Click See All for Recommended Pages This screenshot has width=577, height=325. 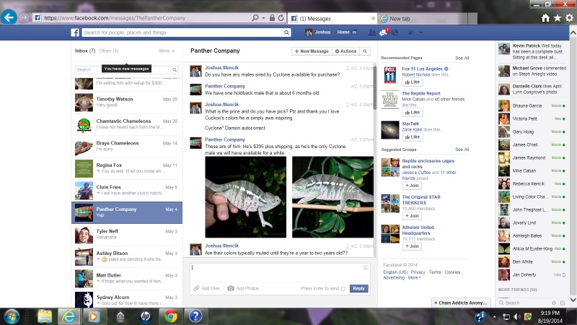click(462, 58)
